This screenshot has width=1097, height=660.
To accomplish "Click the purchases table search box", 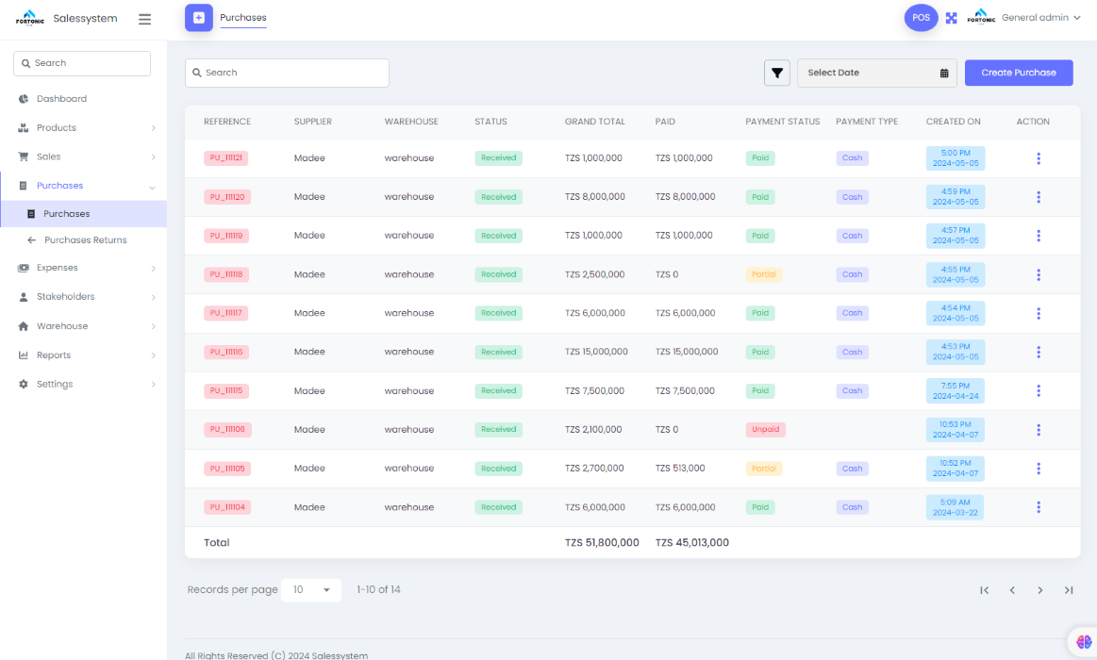I will [x=287, y=73].
